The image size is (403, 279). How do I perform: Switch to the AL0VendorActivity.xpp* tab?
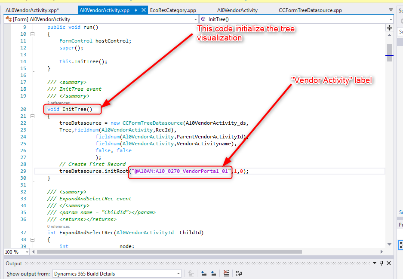point(32,10)
